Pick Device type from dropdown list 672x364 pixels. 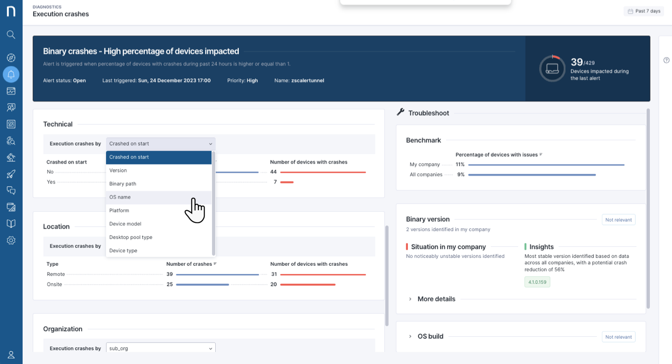(x=159, y=251)
